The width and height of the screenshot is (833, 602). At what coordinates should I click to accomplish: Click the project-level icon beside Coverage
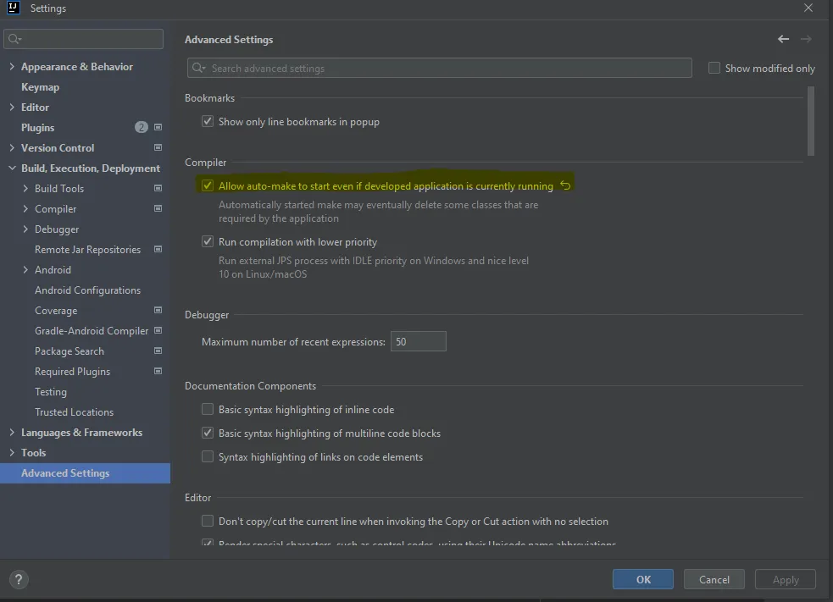[x=158, y=311]
